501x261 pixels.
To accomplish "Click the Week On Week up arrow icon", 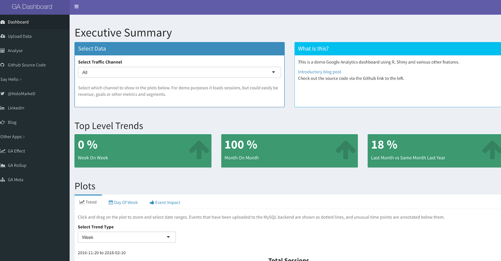I will tap(199, 150).
